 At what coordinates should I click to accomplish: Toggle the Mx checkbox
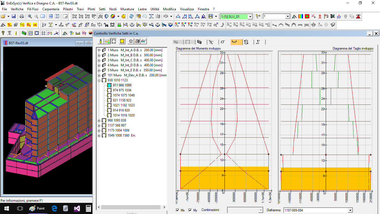(x=178, y=210)
